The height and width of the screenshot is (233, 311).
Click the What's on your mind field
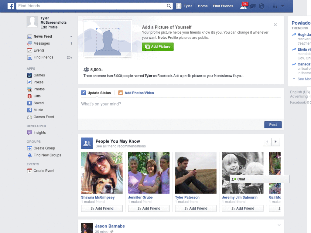(x=181, y=108)
